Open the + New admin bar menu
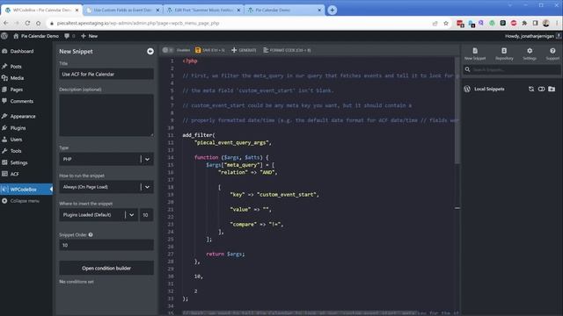563x316 pixels. pos(89,36)
